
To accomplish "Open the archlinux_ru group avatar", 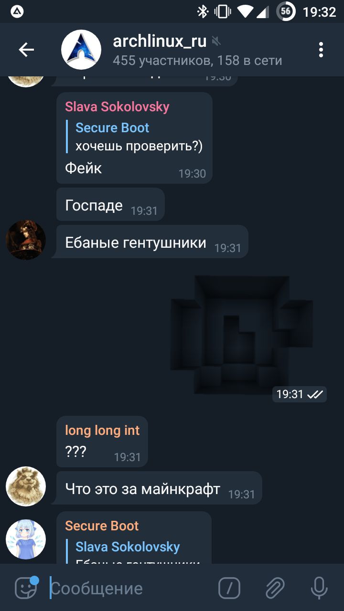I will [81, 50].
